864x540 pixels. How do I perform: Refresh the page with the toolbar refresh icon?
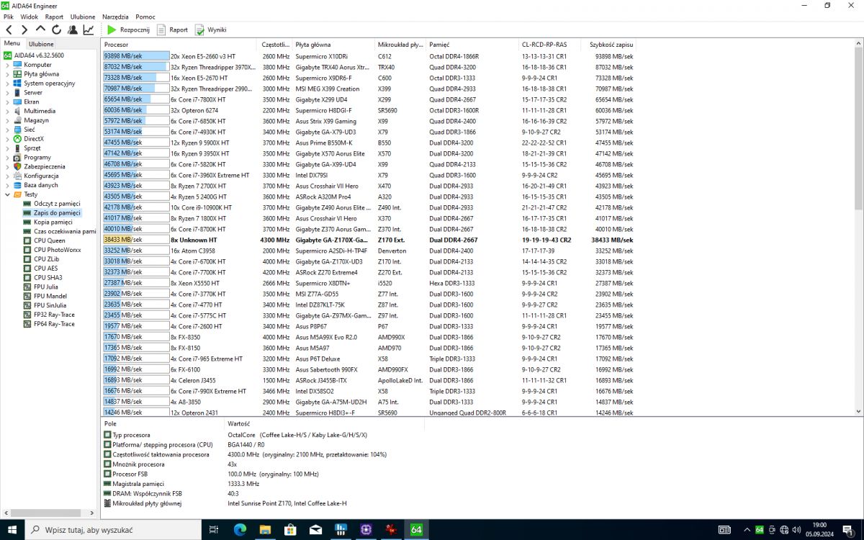pos(56,30)
